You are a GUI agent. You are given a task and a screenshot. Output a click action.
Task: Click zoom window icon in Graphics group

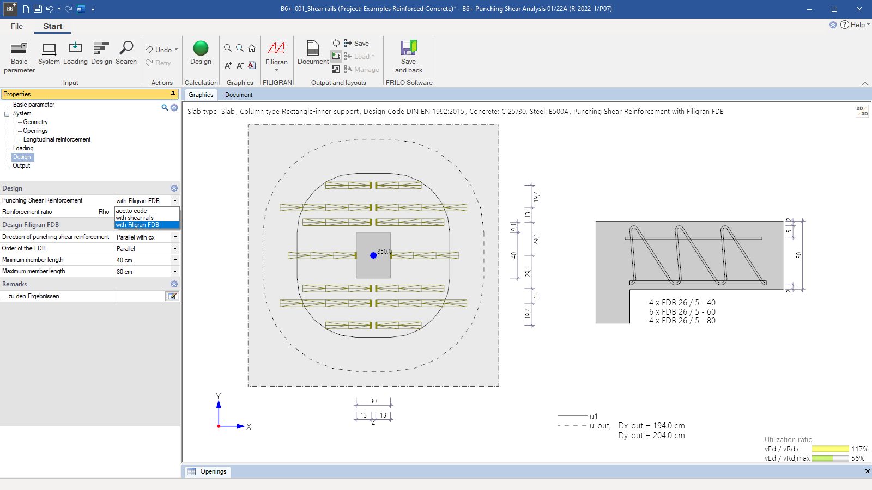point(240,48)
